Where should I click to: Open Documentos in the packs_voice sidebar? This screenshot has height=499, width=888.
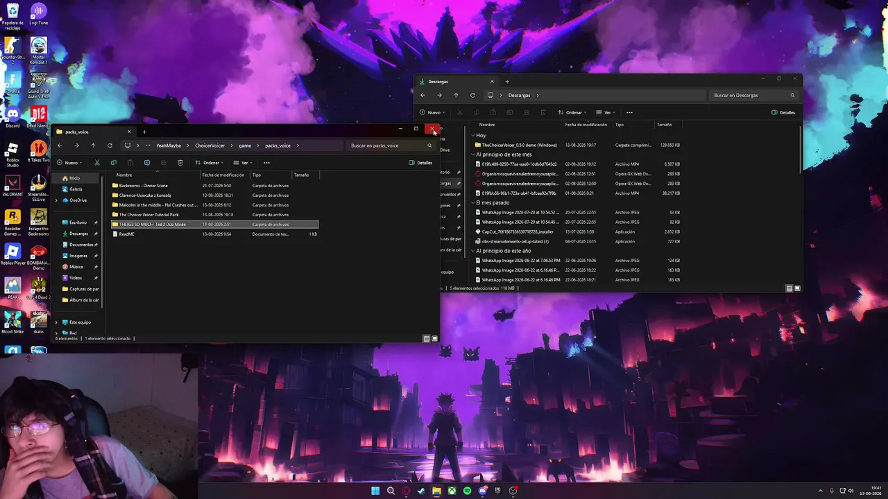80,245
